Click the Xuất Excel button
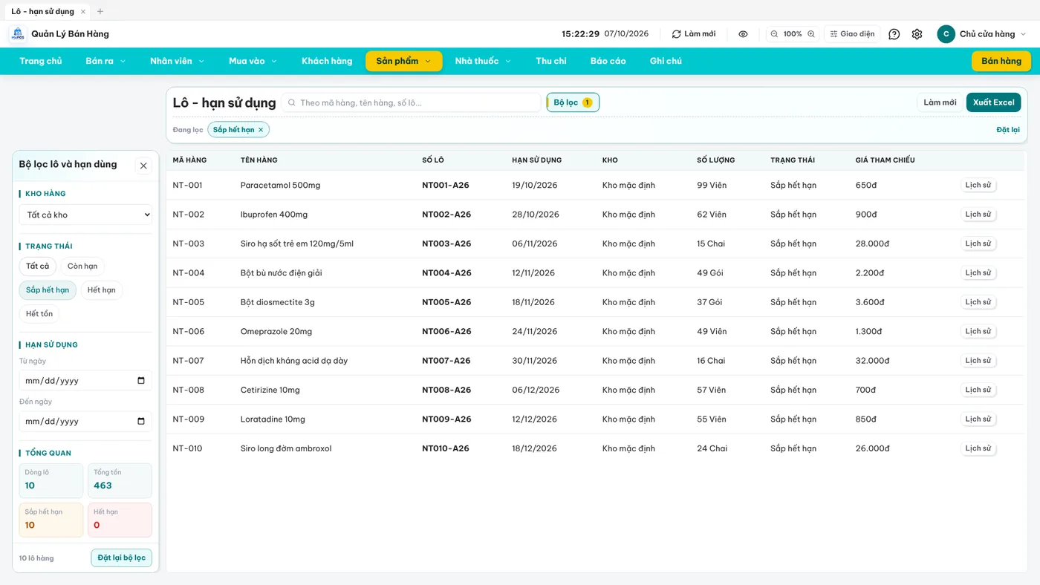1040x585 pixels. (994, 102)
